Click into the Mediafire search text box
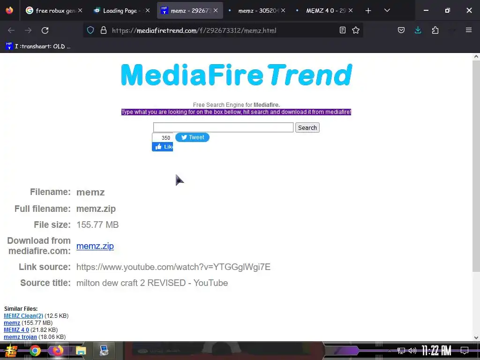This screenshot has width=480, height=360. coord(223,127)
